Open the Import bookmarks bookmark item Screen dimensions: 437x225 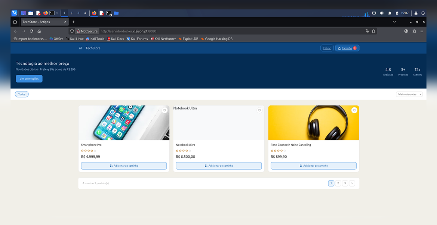click(x=30, y=39)
